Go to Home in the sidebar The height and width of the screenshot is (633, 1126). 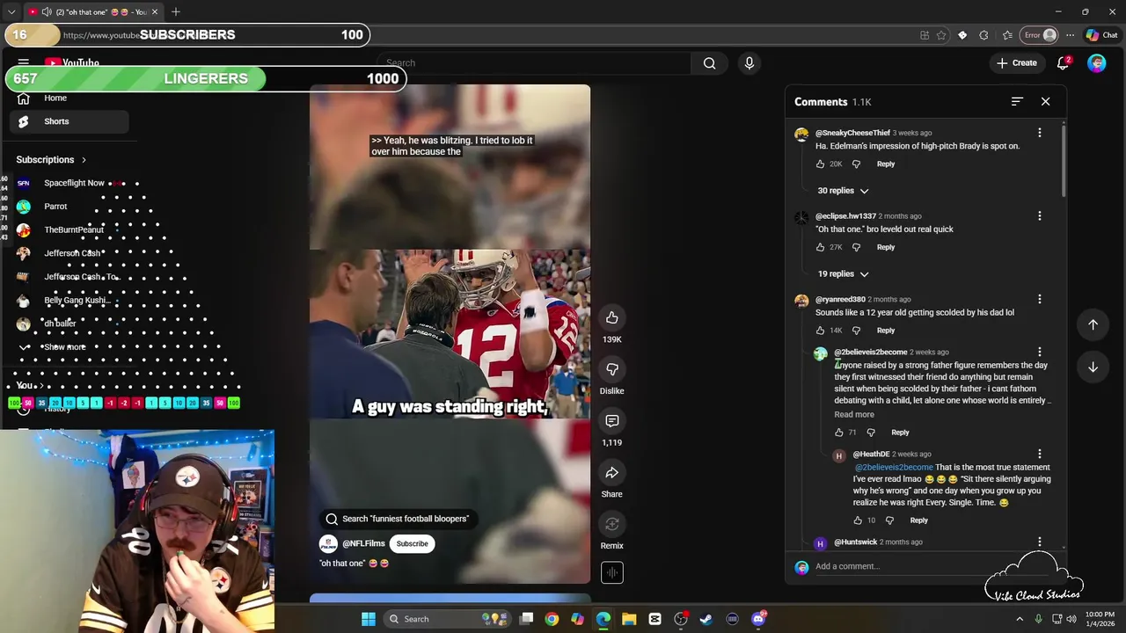click(69, 98)
